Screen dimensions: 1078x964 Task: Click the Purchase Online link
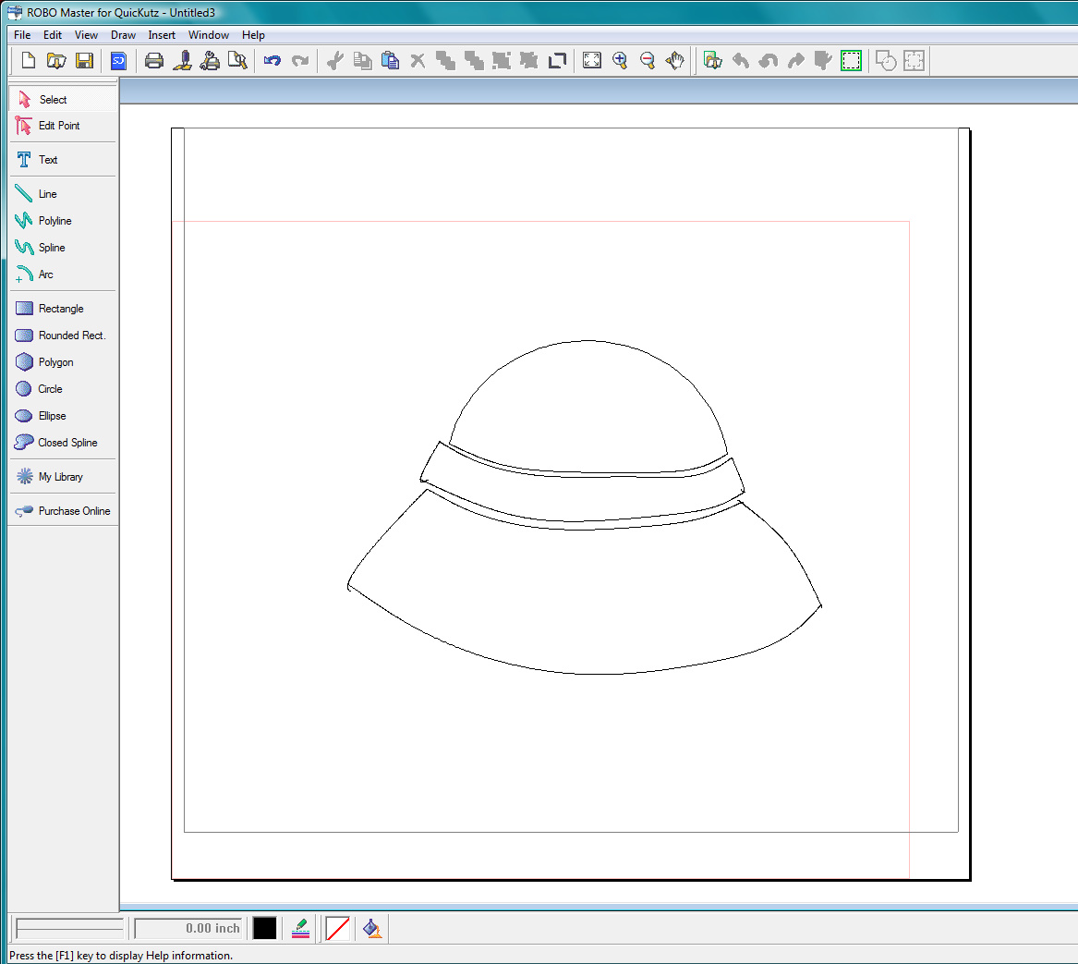coord(74,511)
